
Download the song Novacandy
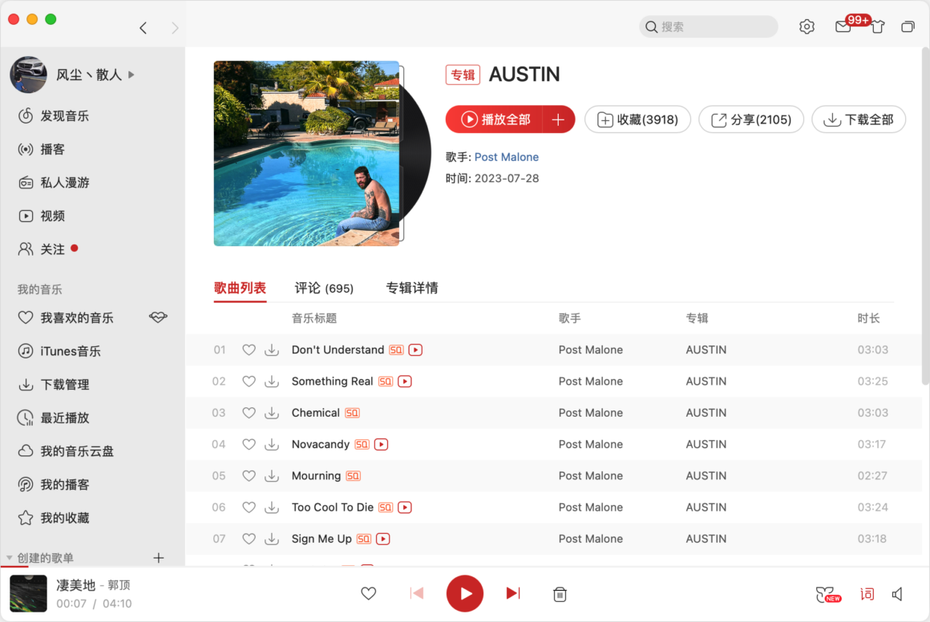point(272,444)
